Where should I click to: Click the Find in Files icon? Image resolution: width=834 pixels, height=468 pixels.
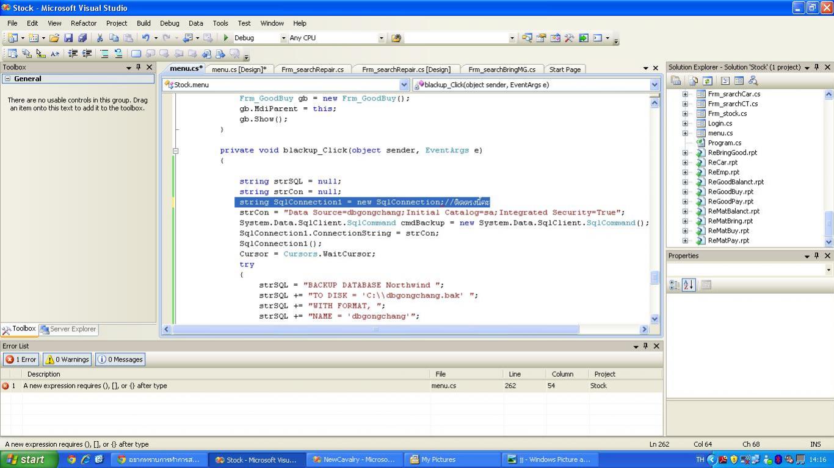396,38
